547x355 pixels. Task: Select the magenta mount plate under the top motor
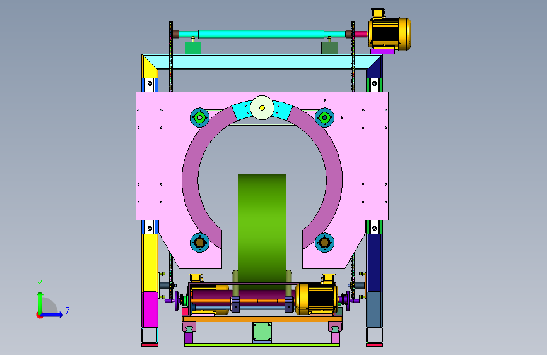pyautogui.click(x=383, y=51)
